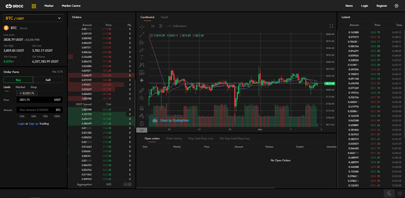
Task: Collapse the drawing toolbar with bottom chevron
Action: tap(142, 130)
